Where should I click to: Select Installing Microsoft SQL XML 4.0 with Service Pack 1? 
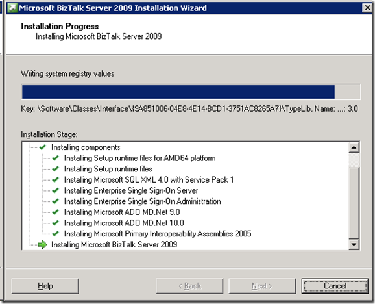[149, 179]
